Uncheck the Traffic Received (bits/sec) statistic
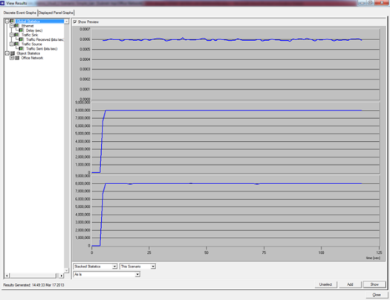Image resolution: width=390 pixels, height=300 pixels. pos(22,39)
